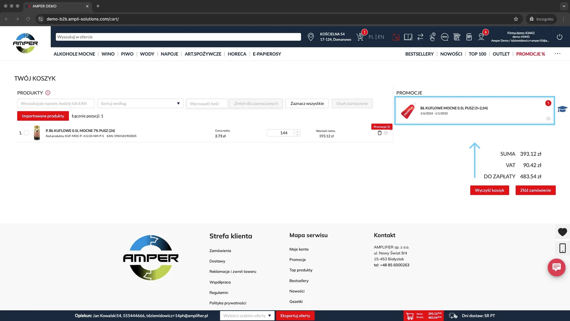The image size is (570, 321).
Task: Click the news speech bubble icon
Action: point(445,37)
